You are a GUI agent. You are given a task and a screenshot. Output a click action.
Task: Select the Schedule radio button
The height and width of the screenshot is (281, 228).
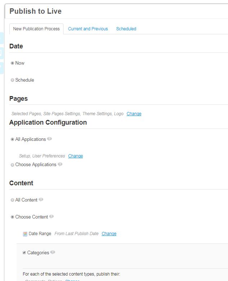(13, 80)
